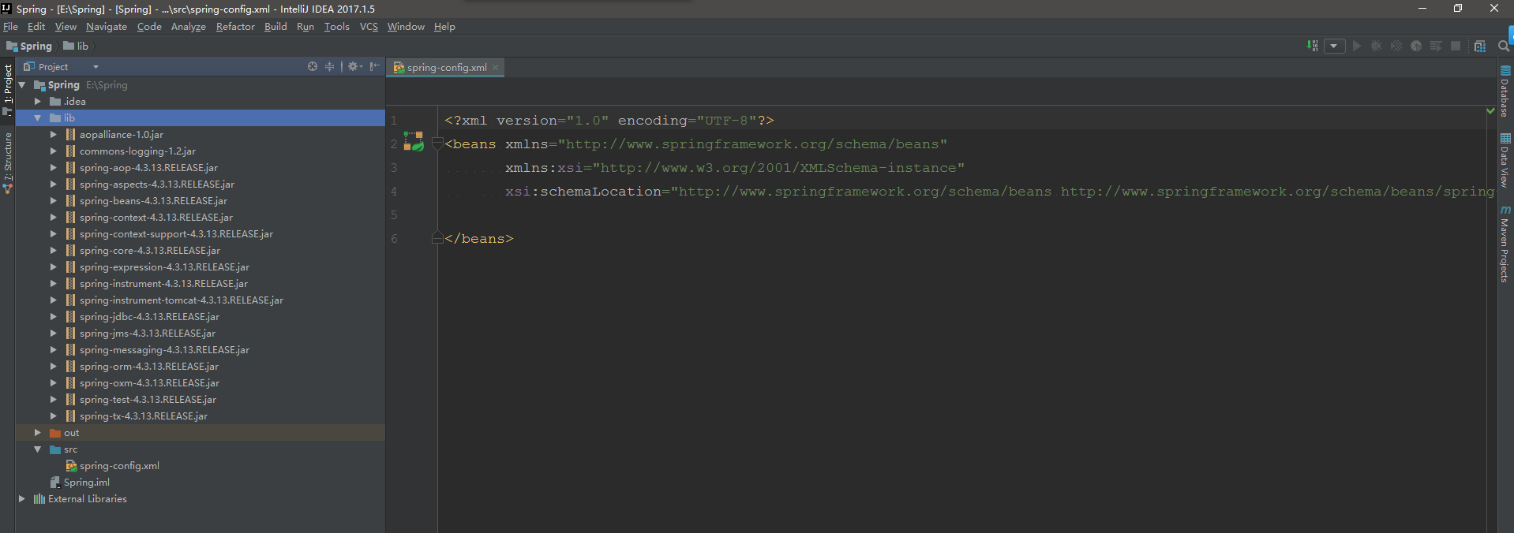Open the Project panel gear settings
This screenshot has height=533, width=1514.
pos(354,66)
